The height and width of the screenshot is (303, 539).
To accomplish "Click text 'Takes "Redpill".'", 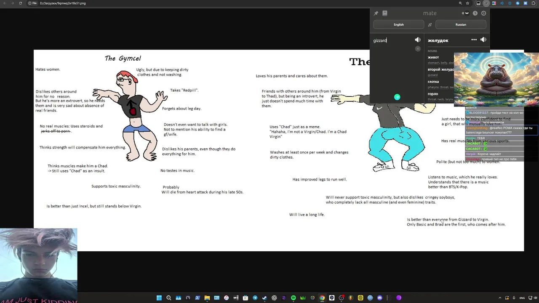I will tap(184, 90).
